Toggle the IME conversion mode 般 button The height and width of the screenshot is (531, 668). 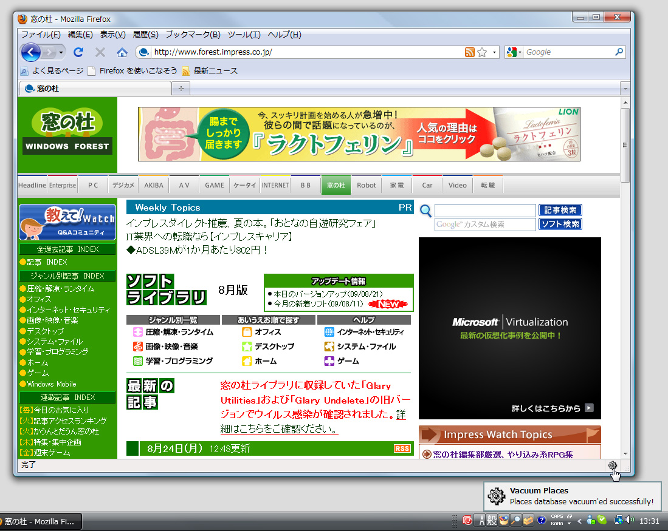click(492, 520)
